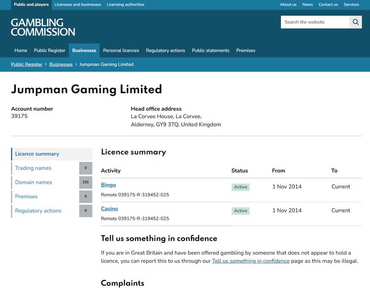The width and height of the screenshot is (370, 288).
Task: Select Businesses in main navigation
Action: [84, 50]
